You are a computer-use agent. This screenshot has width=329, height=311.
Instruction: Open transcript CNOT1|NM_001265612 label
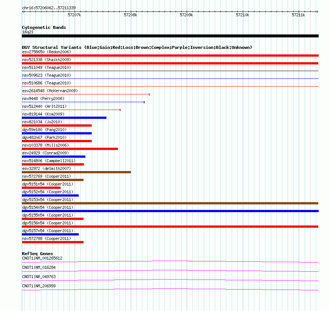click(x=42, y=258)
